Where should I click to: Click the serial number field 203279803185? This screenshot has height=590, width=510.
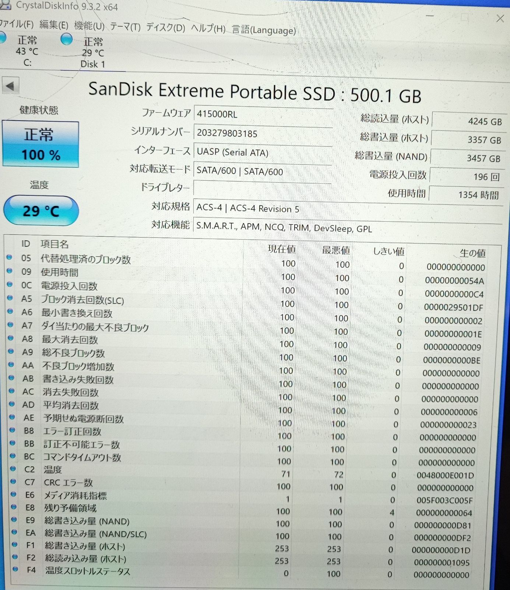click(x=263, y=133)
